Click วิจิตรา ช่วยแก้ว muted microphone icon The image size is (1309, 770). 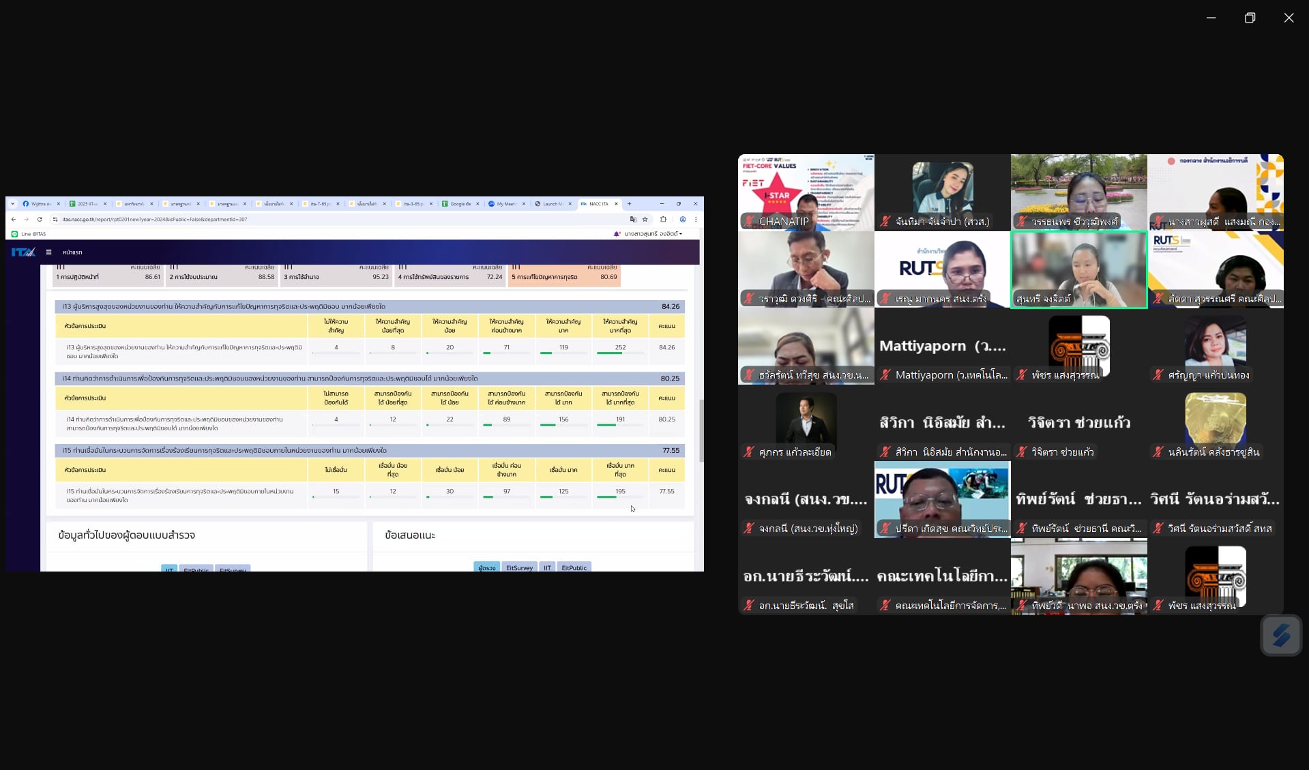click(x=1022, y=452)
